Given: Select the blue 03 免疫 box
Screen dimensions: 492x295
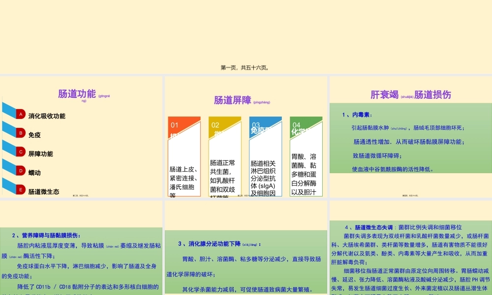Looking at the screenshot, I should (265, 156).
